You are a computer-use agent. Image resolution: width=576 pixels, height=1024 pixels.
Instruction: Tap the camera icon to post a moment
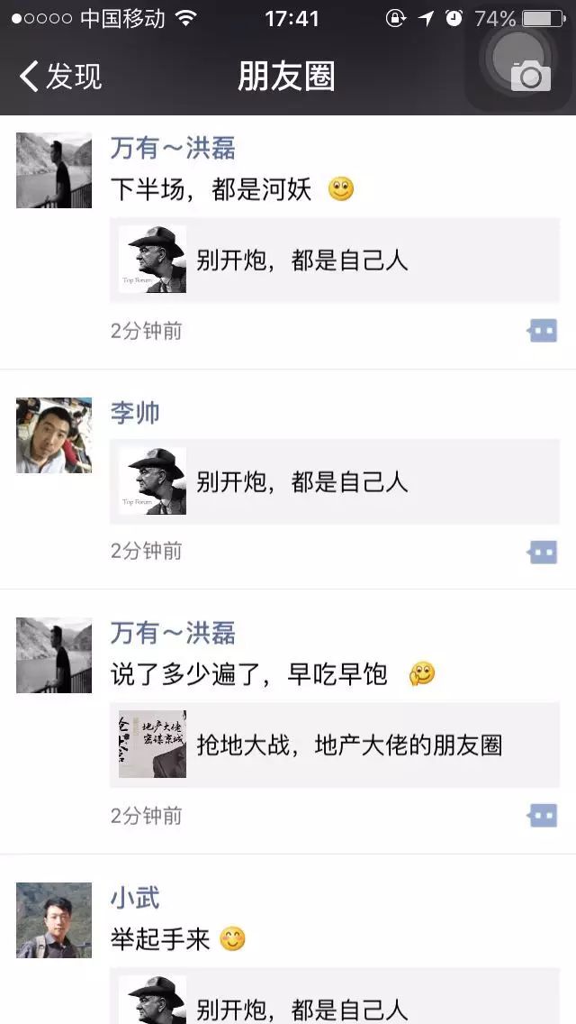[x=530, y=76]
